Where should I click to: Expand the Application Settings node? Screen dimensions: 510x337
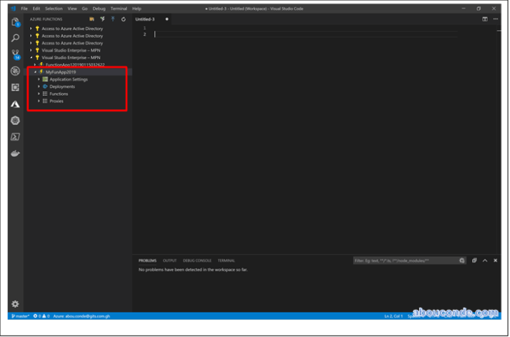tap(39, 79)
